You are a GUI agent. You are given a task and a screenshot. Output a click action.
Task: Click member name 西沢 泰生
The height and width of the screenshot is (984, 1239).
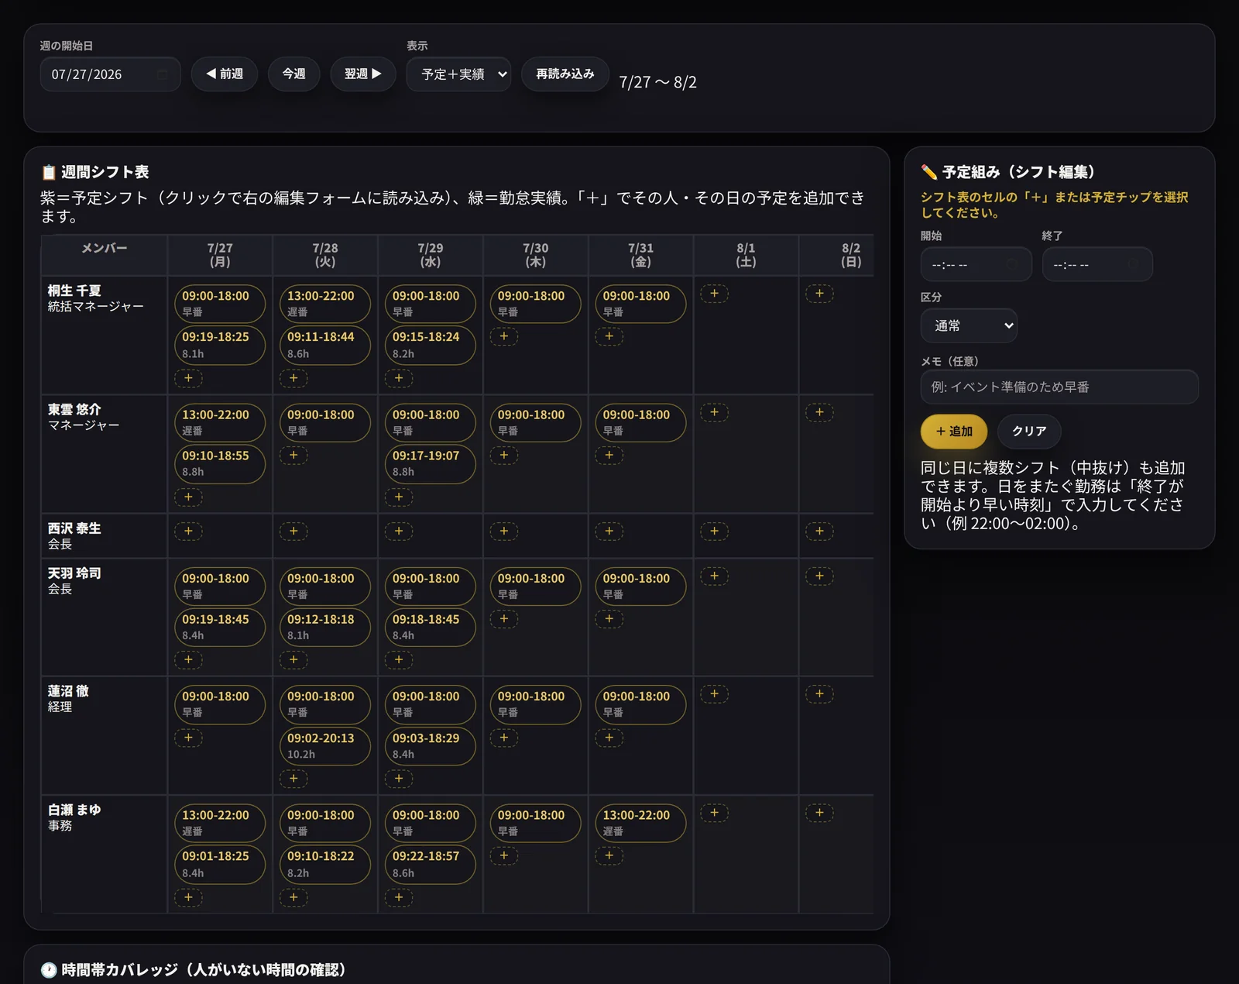click(x=74, y=528)
